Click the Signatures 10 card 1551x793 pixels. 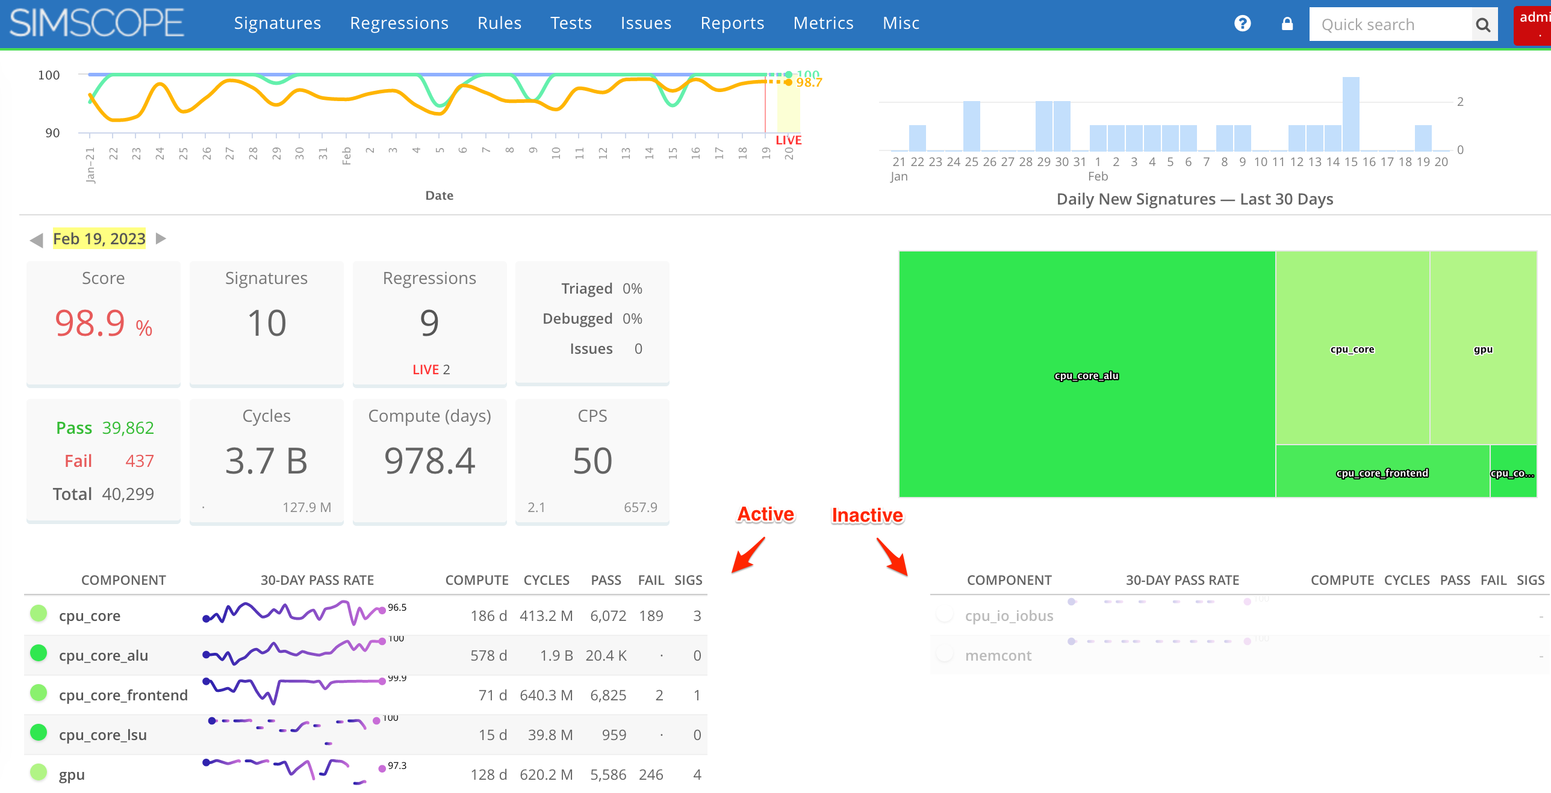pyautogui.click(x=266, y=323)
